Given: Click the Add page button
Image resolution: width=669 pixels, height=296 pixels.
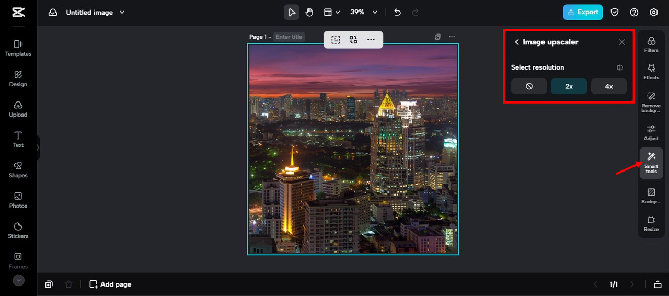Looking at the screenshot, I should coord(110,284).
